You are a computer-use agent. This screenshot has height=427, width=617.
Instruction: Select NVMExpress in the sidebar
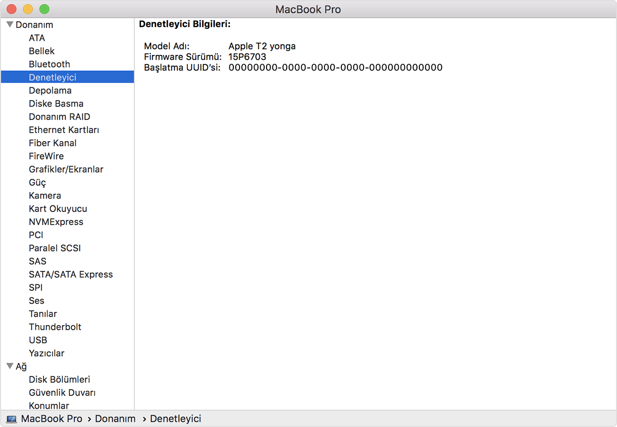point(56,222)
